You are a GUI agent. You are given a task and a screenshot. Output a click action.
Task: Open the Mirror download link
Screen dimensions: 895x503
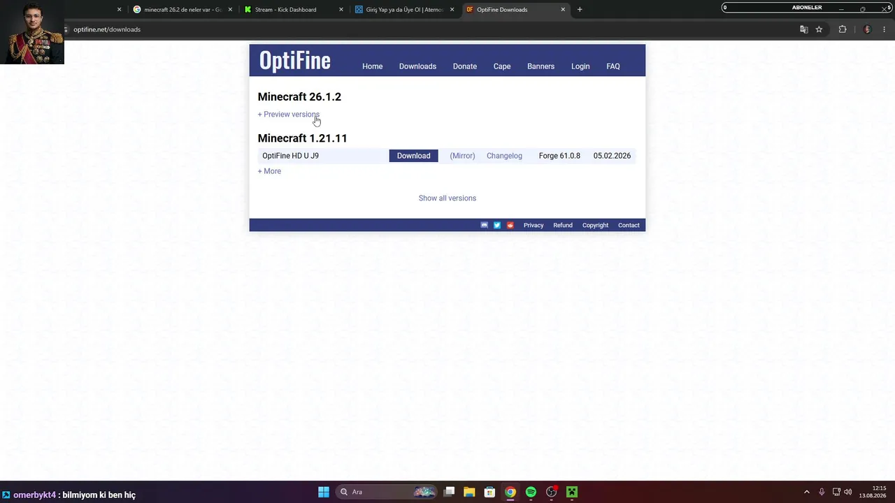point(462,156)
